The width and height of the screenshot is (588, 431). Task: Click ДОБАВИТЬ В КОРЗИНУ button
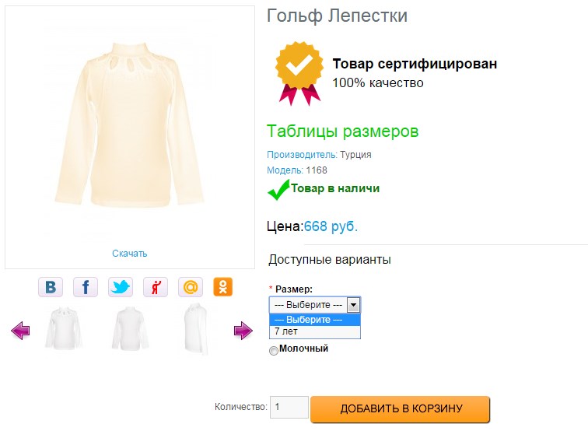click(x=401, y=409)
